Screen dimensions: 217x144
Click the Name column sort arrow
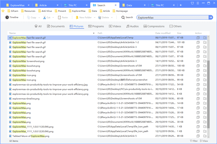click(x=94, y=33)
